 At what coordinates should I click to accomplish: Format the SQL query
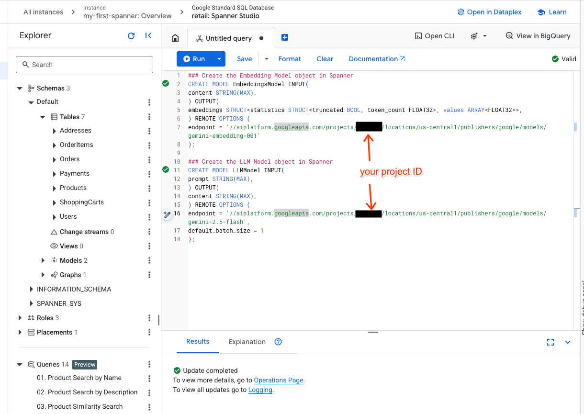(289, 59)
